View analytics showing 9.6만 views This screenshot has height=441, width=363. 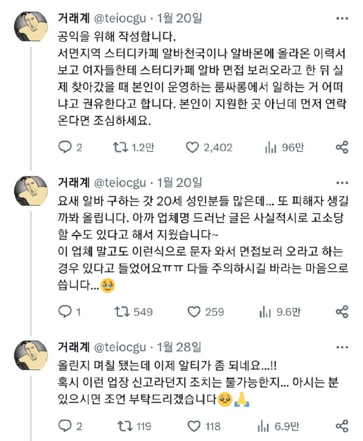click(265, 311)
